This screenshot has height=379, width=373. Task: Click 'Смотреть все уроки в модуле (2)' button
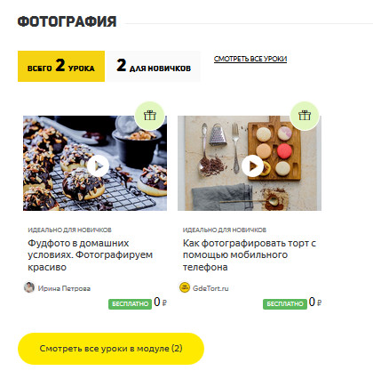[x=111, y=349]
